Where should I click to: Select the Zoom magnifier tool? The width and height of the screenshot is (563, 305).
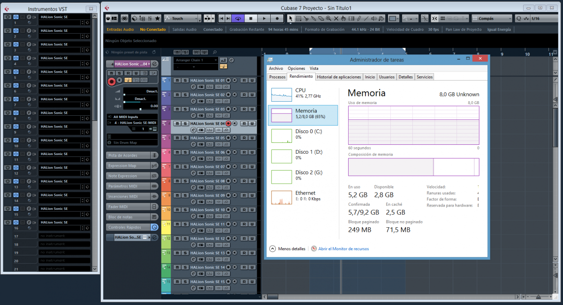coord(328,18)
